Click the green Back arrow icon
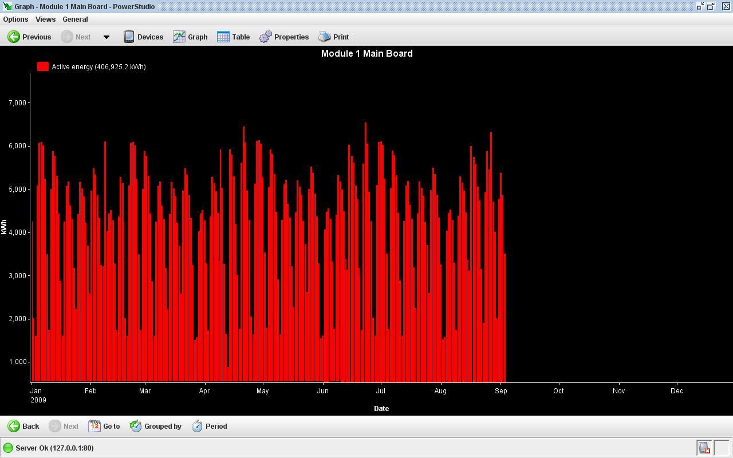 click(13, 426)
